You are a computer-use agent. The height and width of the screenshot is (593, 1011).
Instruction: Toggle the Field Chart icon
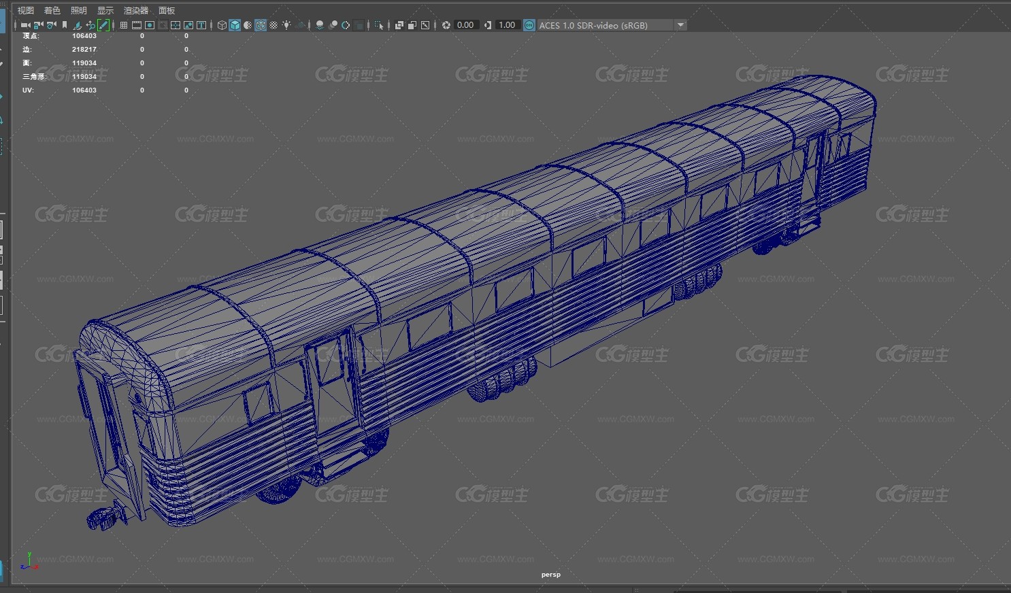pos(176,25)
